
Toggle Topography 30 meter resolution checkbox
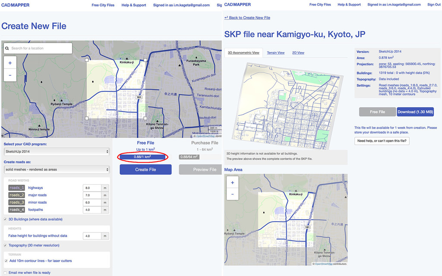coord(5,245)
